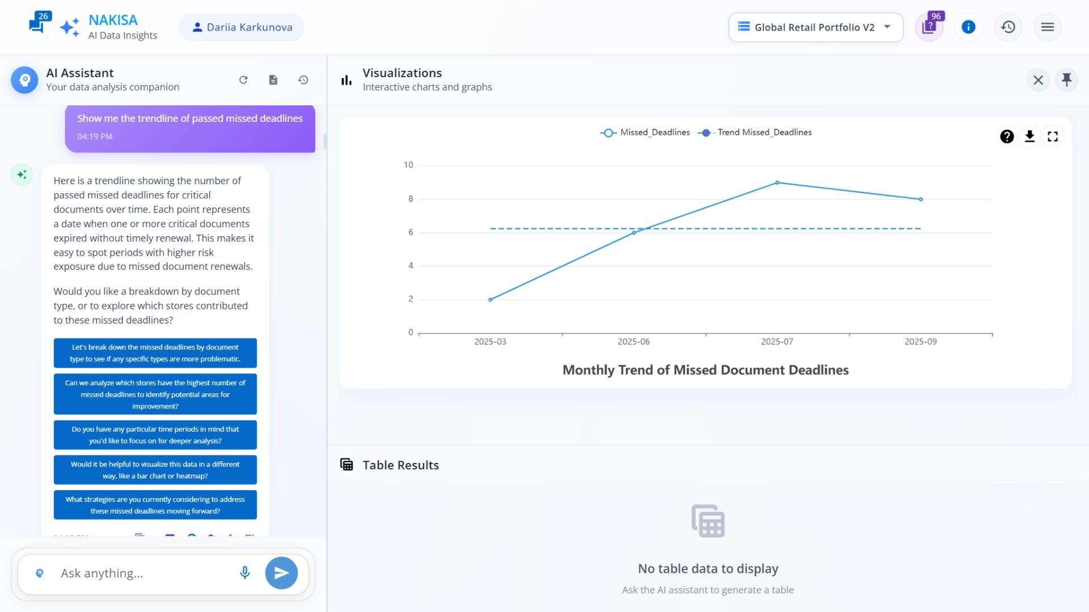Viewport: 1089px width, 612px height.
Task: Click the chart help question mark icon
Action: click(1007, 137)
